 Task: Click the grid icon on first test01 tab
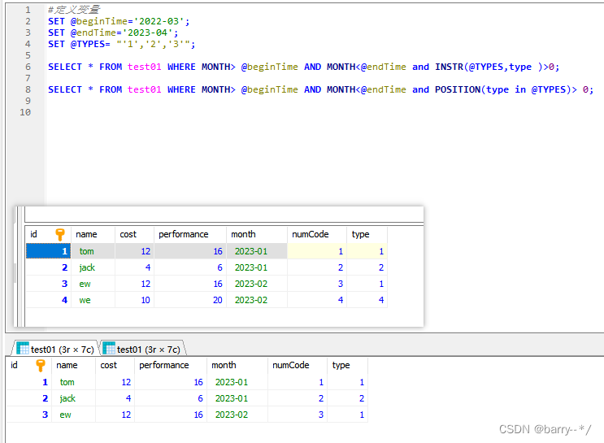(x=22, y=348)
